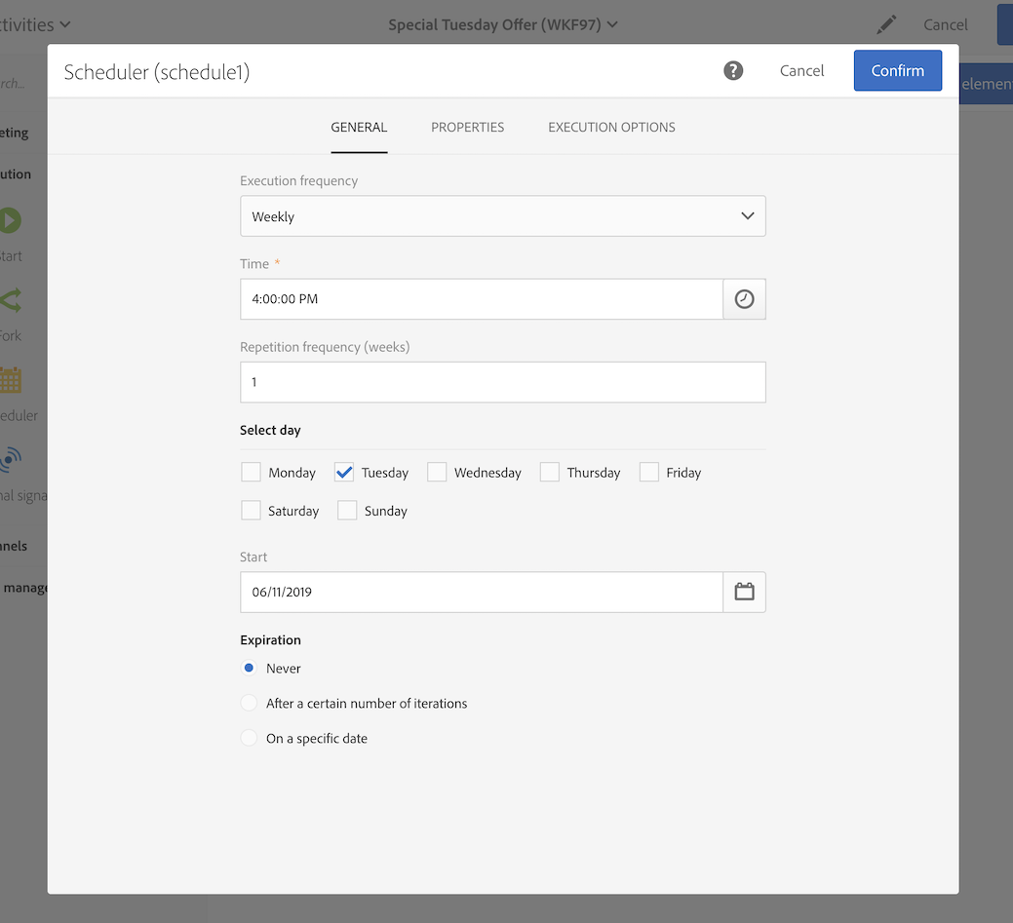Enable the Sunday checkbox
This screenshot has width=1013, height=923.
click(347, 511)
